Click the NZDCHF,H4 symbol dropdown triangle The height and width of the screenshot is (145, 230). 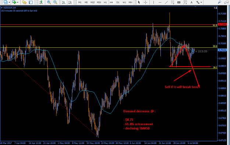click(x=1, y=8)
